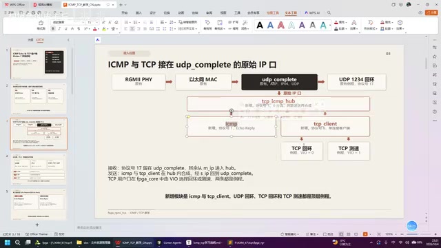Screen dimensions: 441x248
Task: Toggle underline formatting in the ribbon
Action: point(66,29)
